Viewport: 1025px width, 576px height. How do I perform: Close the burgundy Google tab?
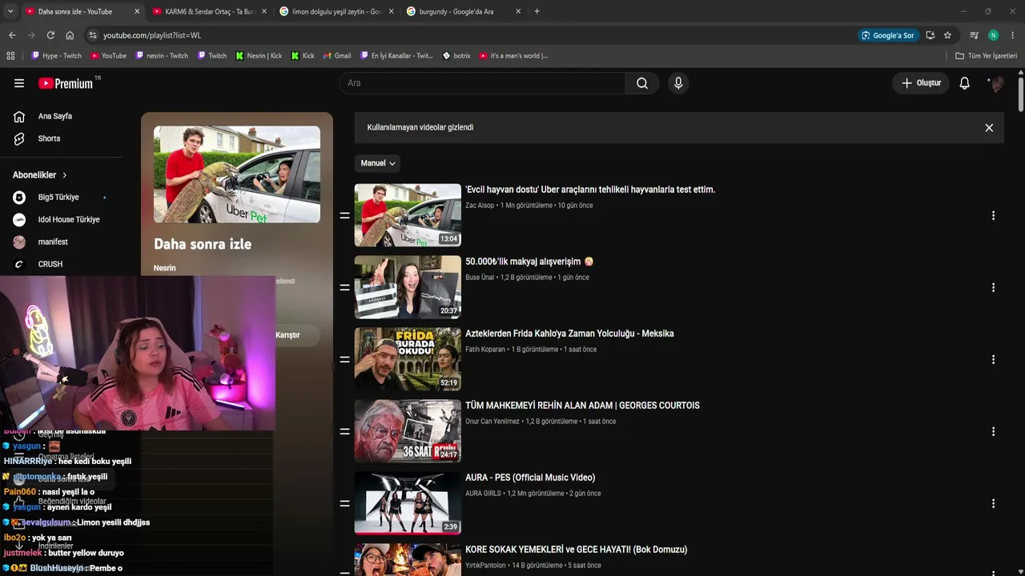point(518,11)
